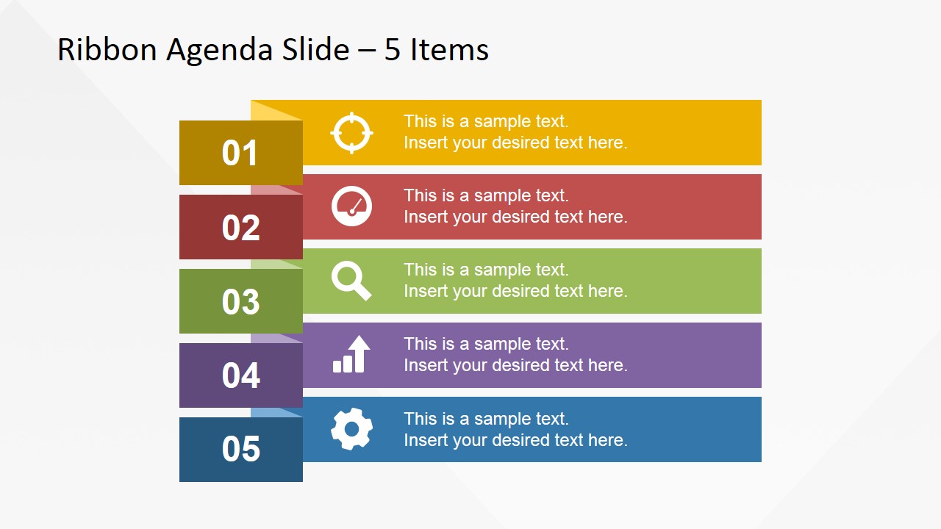Screen dimensions: 941x529
Task: Select the 01 number block
Action: pos(241,153)
